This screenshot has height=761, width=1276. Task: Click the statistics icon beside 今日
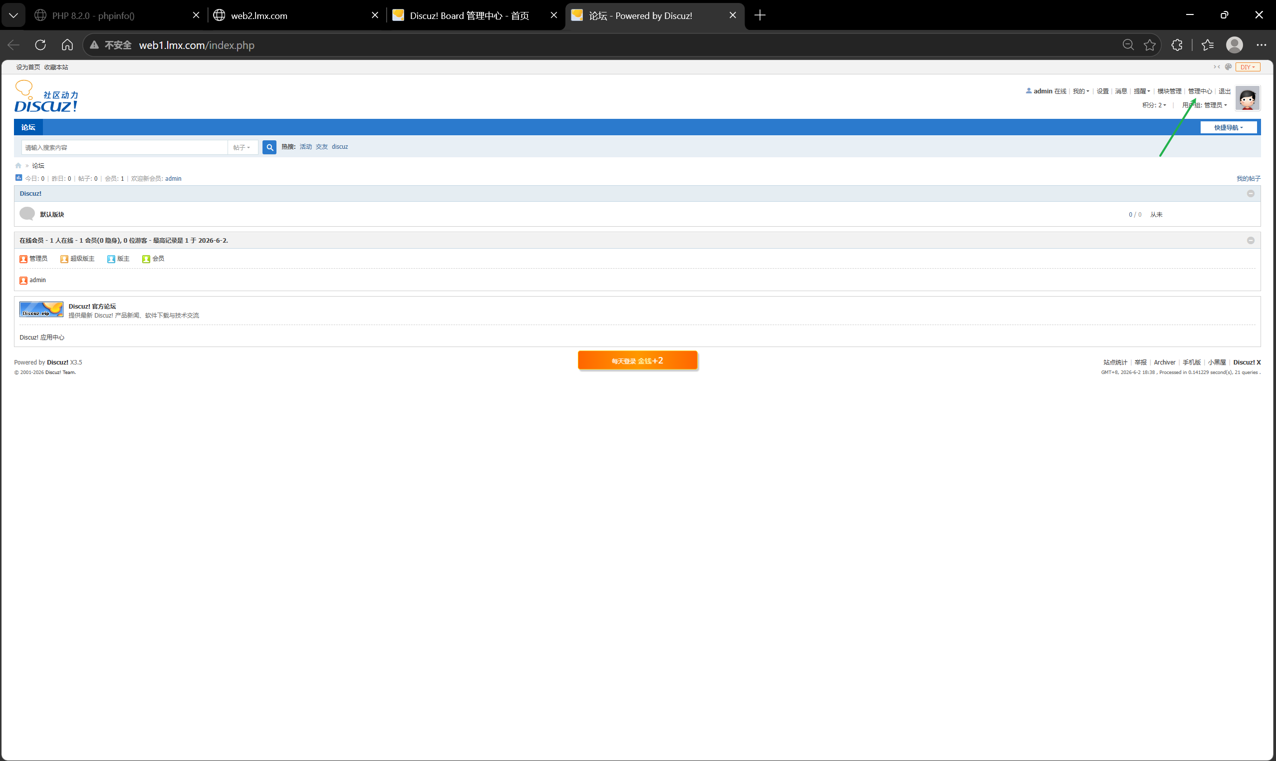point(18,178)
